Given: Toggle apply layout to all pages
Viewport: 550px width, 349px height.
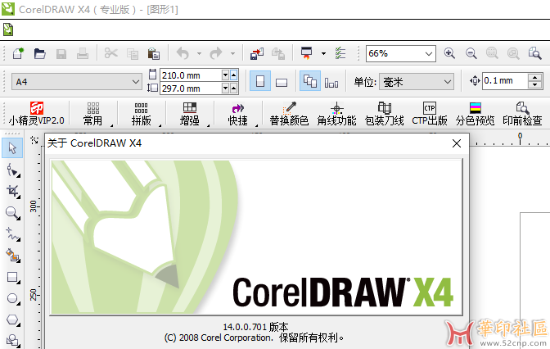Looking at the screenshot, I should 309,81.
